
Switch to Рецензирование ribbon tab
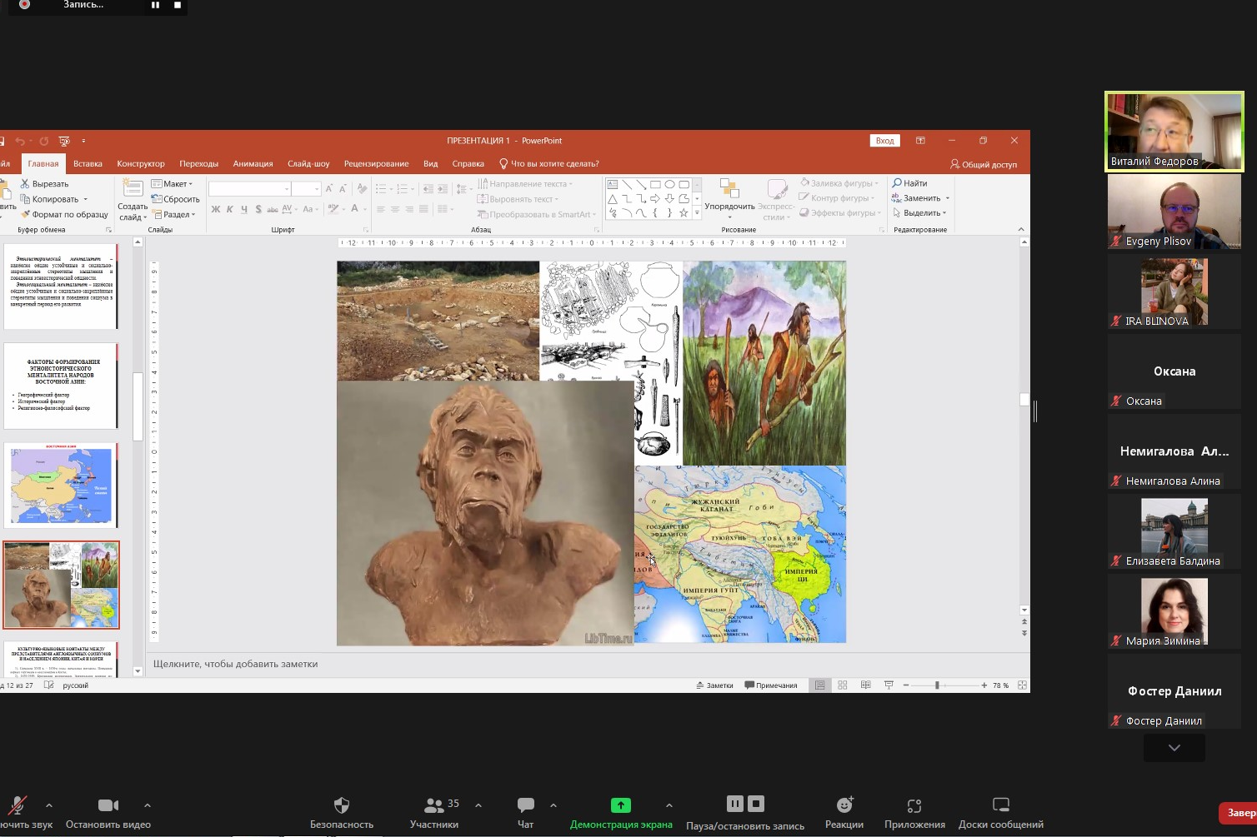tap(376, 164)
